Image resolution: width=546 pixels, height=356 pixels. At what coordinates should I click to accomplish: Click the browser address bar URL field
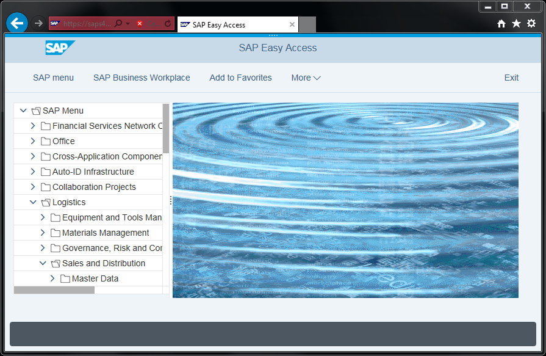87,23
